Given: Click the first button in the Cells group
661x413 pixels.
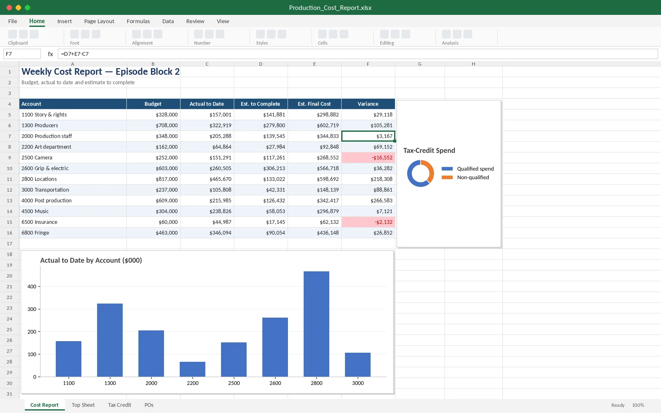Looking at the screenshot, I should (x=323, y=34).
